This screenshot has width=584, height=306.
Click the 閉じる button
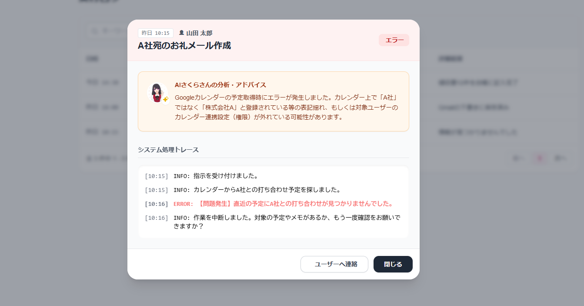coord(393,264)
